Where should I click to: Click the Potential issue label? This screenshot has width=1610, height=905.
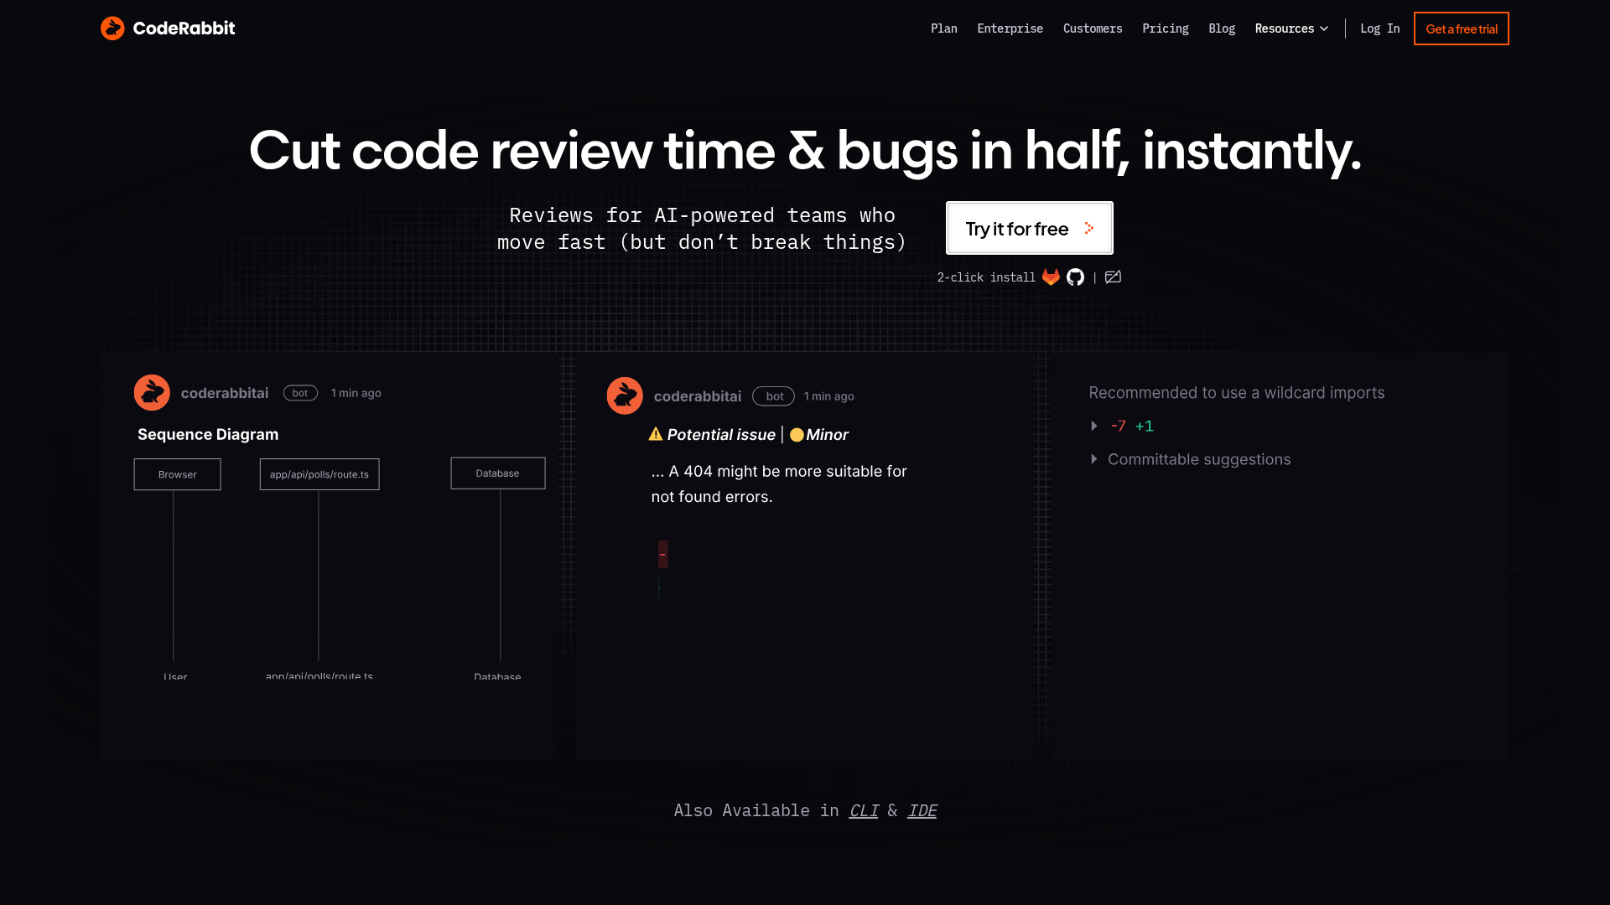pos(721,435)
